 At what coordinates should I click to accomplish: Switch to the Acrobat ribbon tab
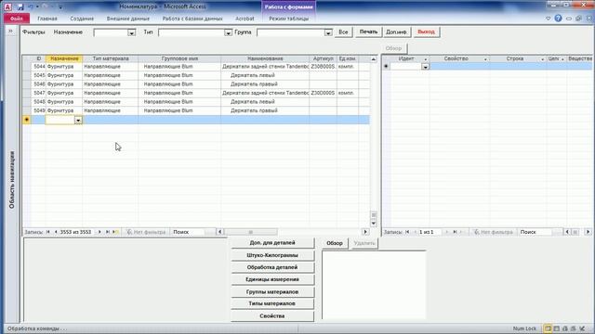coord(245,19)
